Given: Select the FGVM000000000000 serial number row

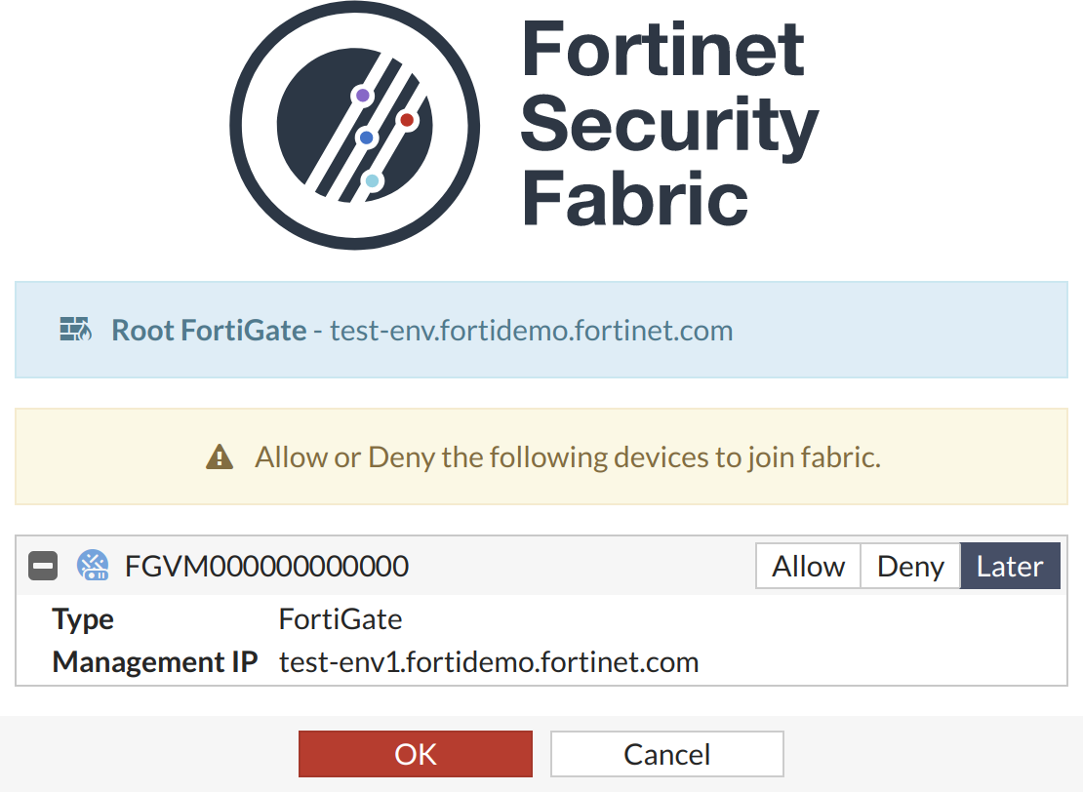Looking at the screenshot, I should point(266,567).
